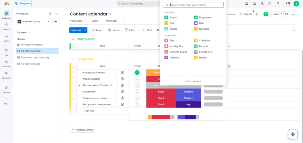Open Vibe in the left rail
303x143 pixels.
point(6,52)
